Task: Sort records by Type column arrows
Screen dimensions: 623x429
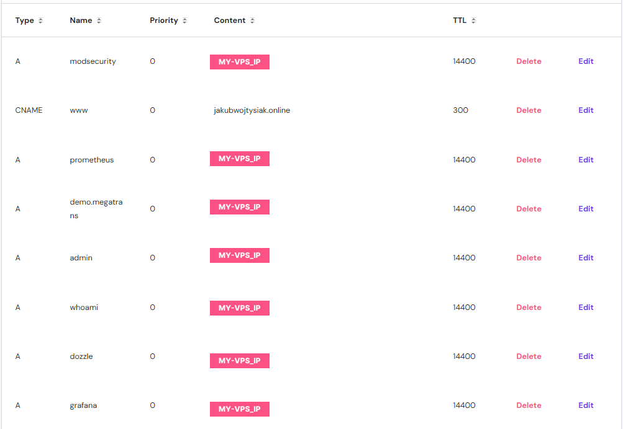Action: tap(40, 21)
